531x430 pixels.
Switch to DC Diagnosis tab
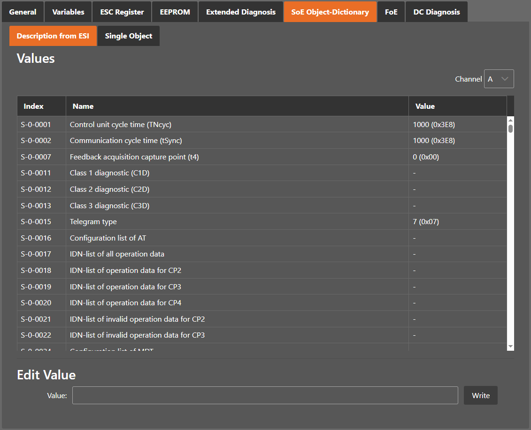click(x=437, y=12)
